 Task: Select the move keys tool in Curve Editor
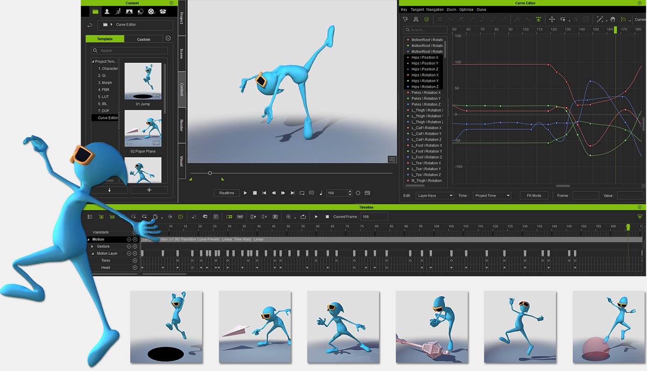point(551,19)
